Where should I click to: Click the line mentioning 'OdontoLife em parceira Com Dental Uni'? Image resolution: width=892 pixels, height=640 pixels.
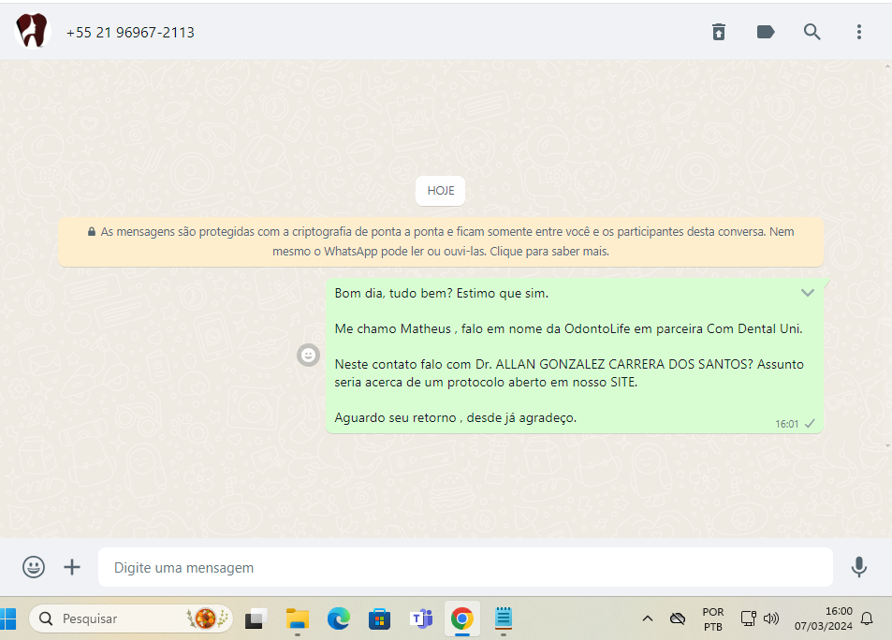(x=568, y=328)
